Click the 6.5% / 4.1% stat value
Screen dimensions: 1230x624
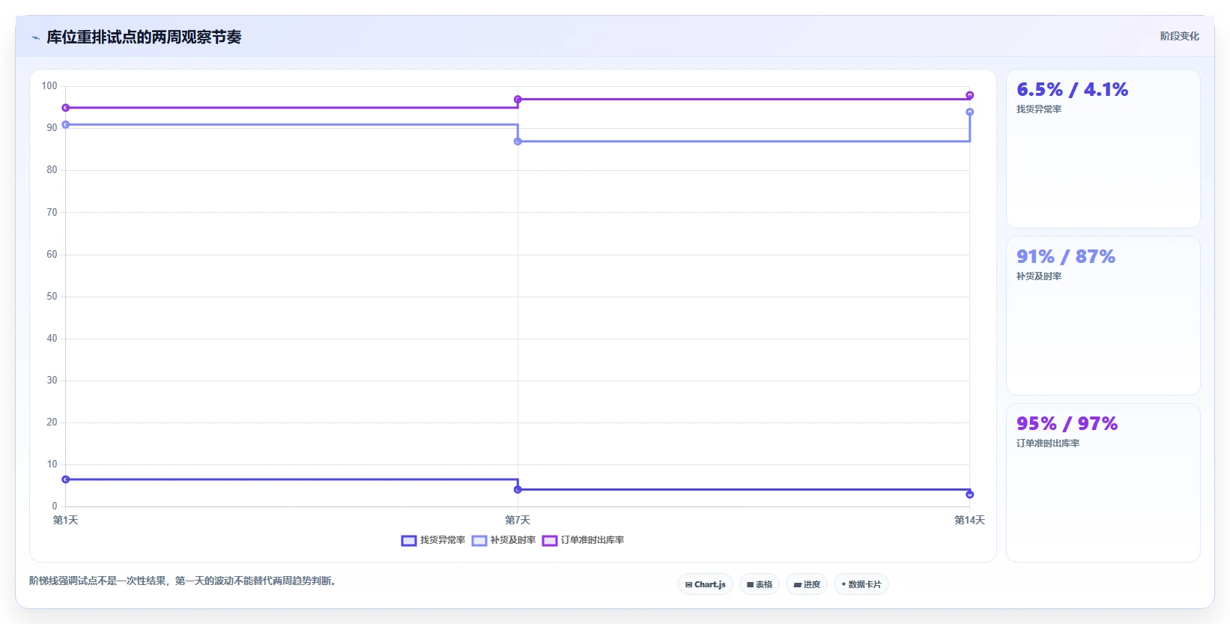click(1072, 90)
